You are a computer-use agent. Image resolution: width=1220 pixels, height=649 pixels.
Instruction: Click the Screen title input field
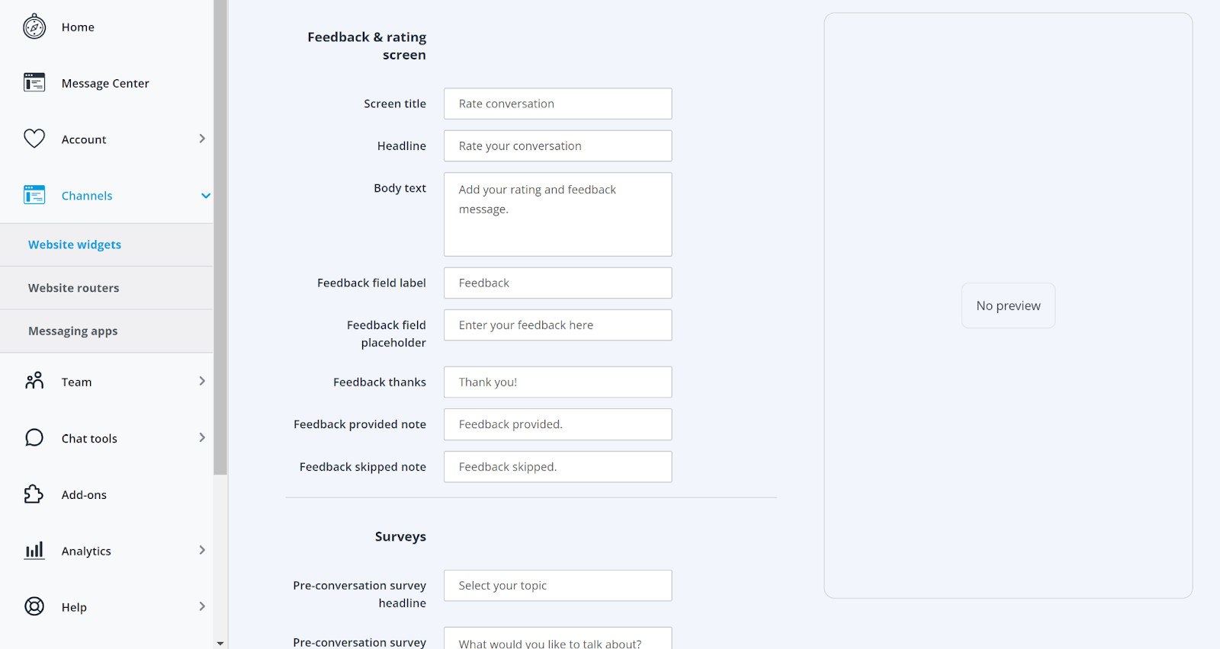pyautogui.click(x=557, y=104)
